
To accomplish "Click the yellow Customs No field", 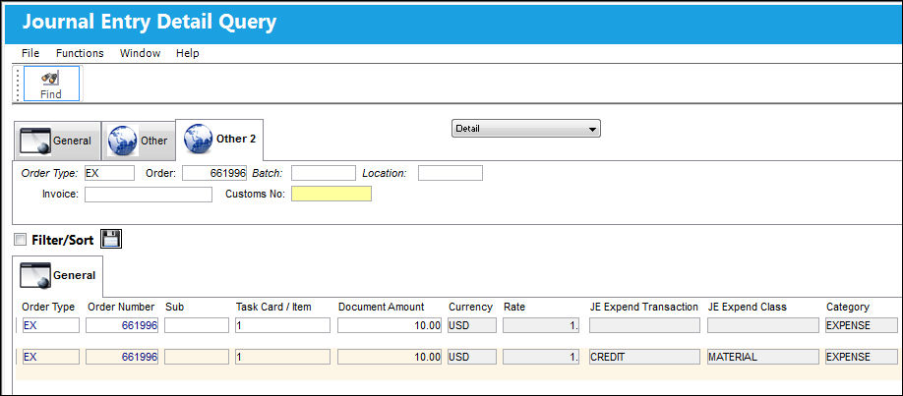I will click(x=331, y=194).
